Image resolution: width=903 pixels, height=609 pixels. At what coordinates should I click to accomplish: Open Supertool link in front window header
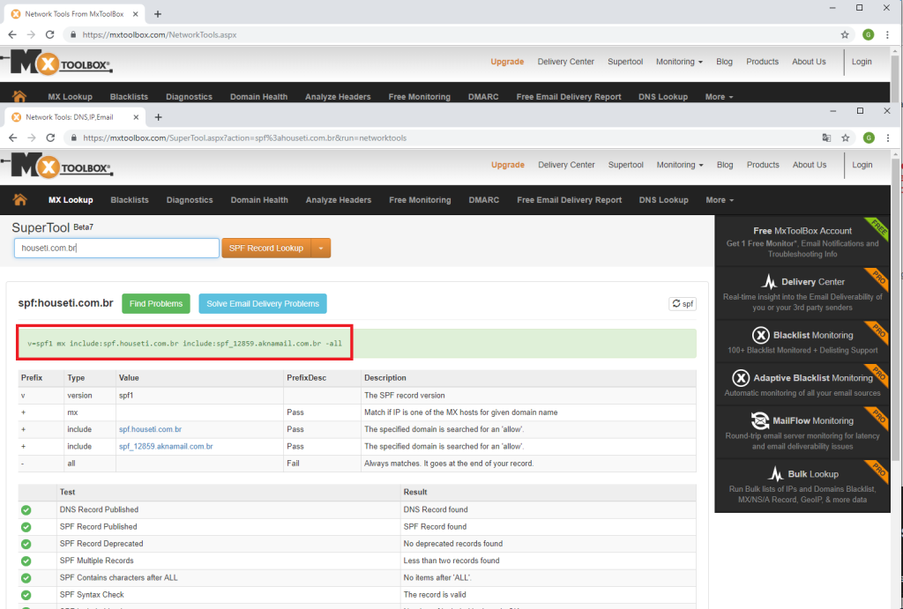[x=625, y=165]
